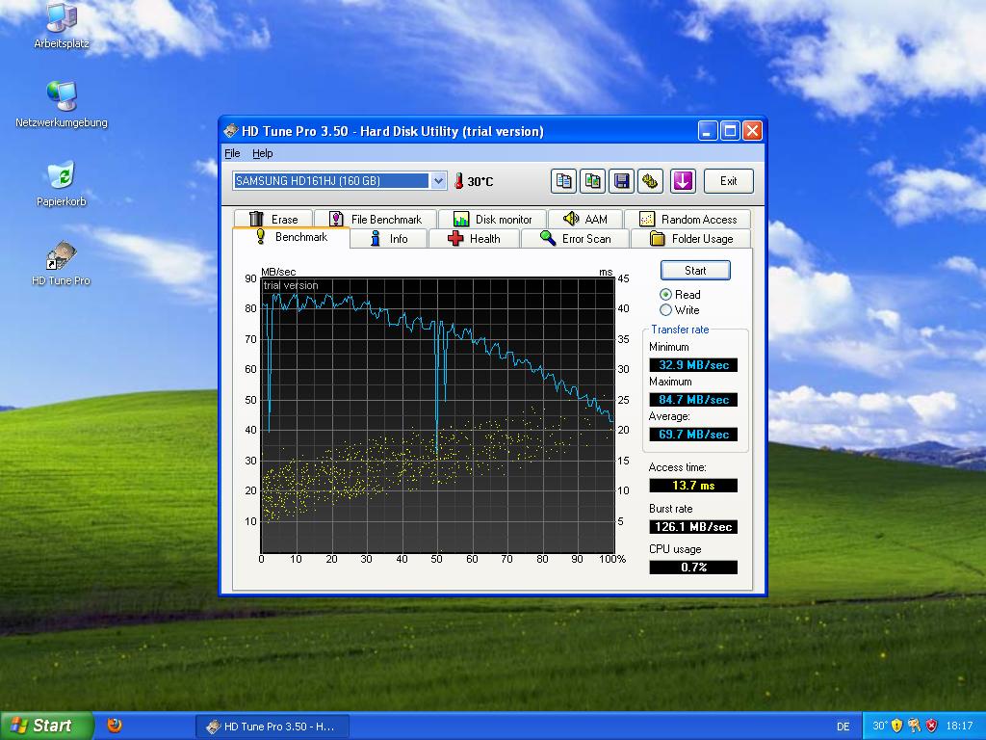986x740 pixels.
Task: Click the tray icon between the two shields
Action: [x=915, y=727]
